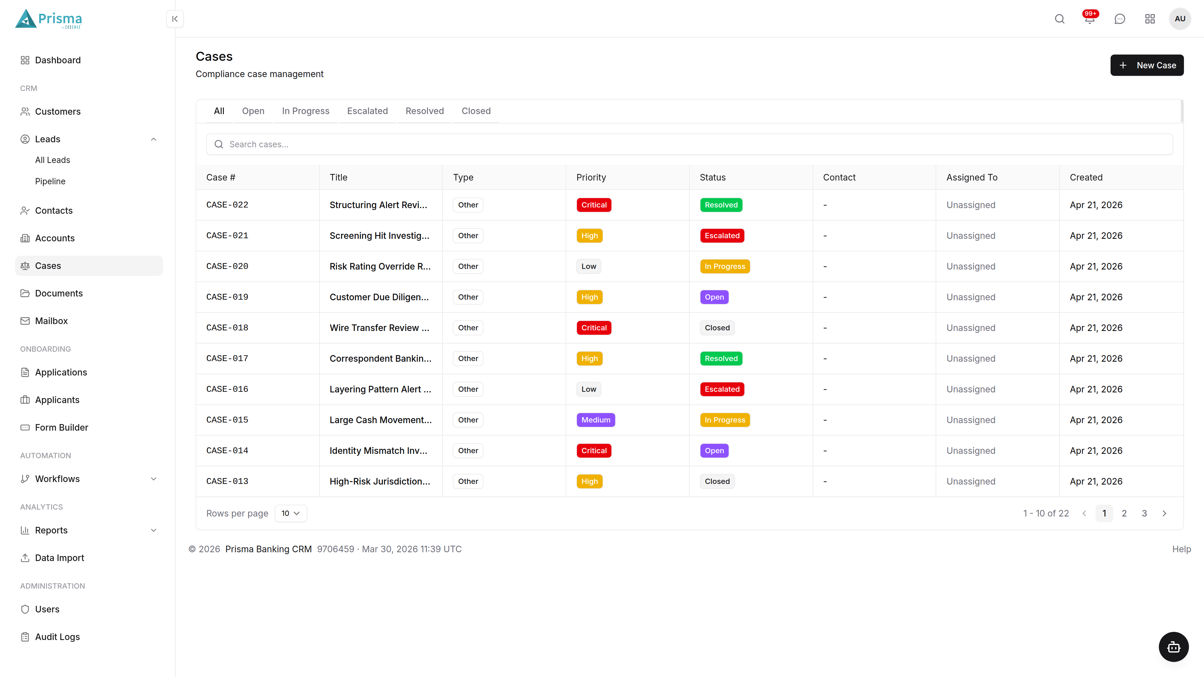Open the chatbot assistant floating button
1204x677 pixels.
pos(1173,647)
